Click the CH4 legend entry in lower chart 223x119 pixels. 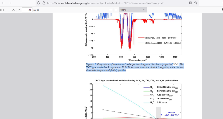[158, 95]
